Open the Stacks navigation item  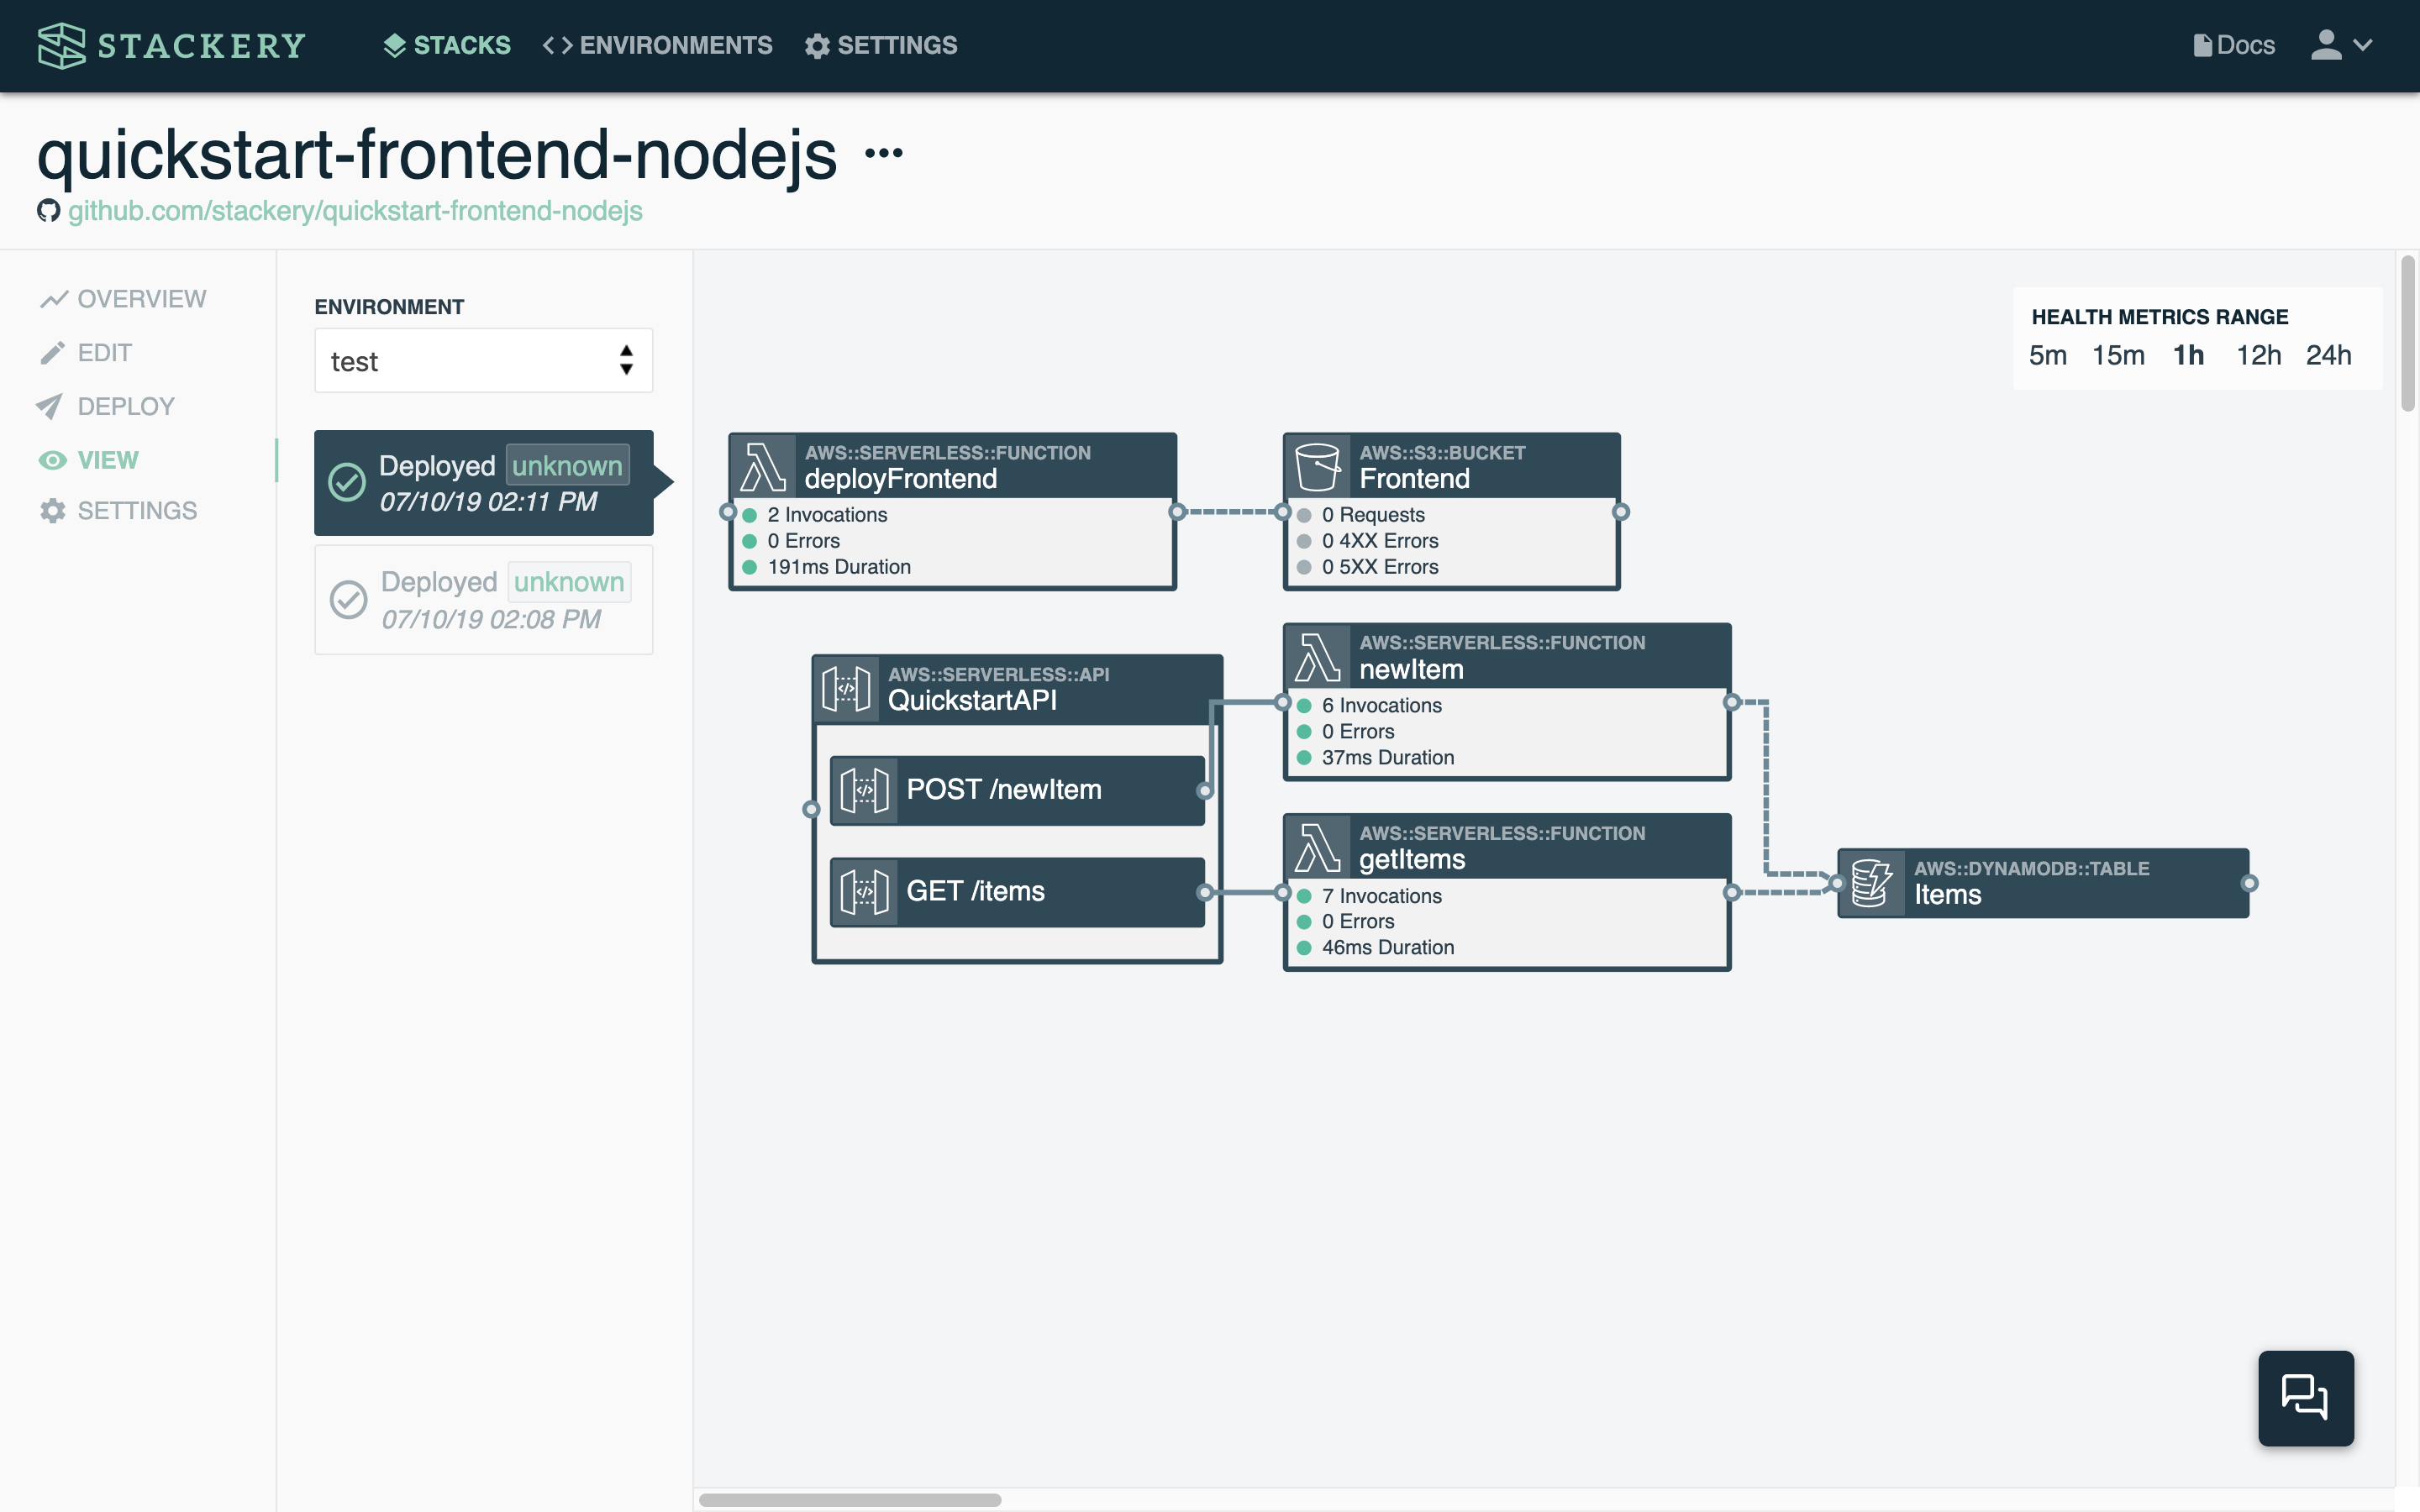446,45
